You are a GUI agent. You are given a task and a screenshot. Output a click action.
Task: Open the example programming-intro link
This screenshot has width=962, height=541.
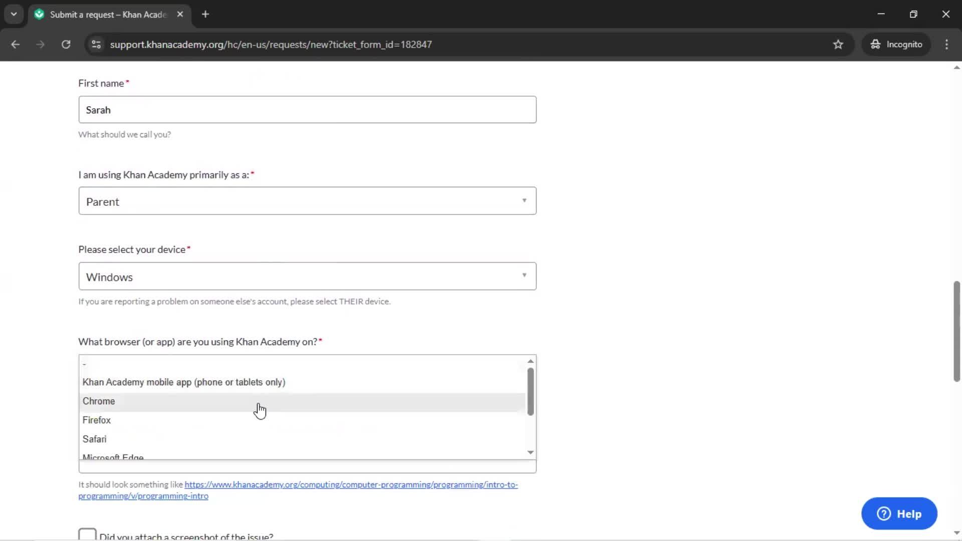pyautogui.click(x=298, y=490)
